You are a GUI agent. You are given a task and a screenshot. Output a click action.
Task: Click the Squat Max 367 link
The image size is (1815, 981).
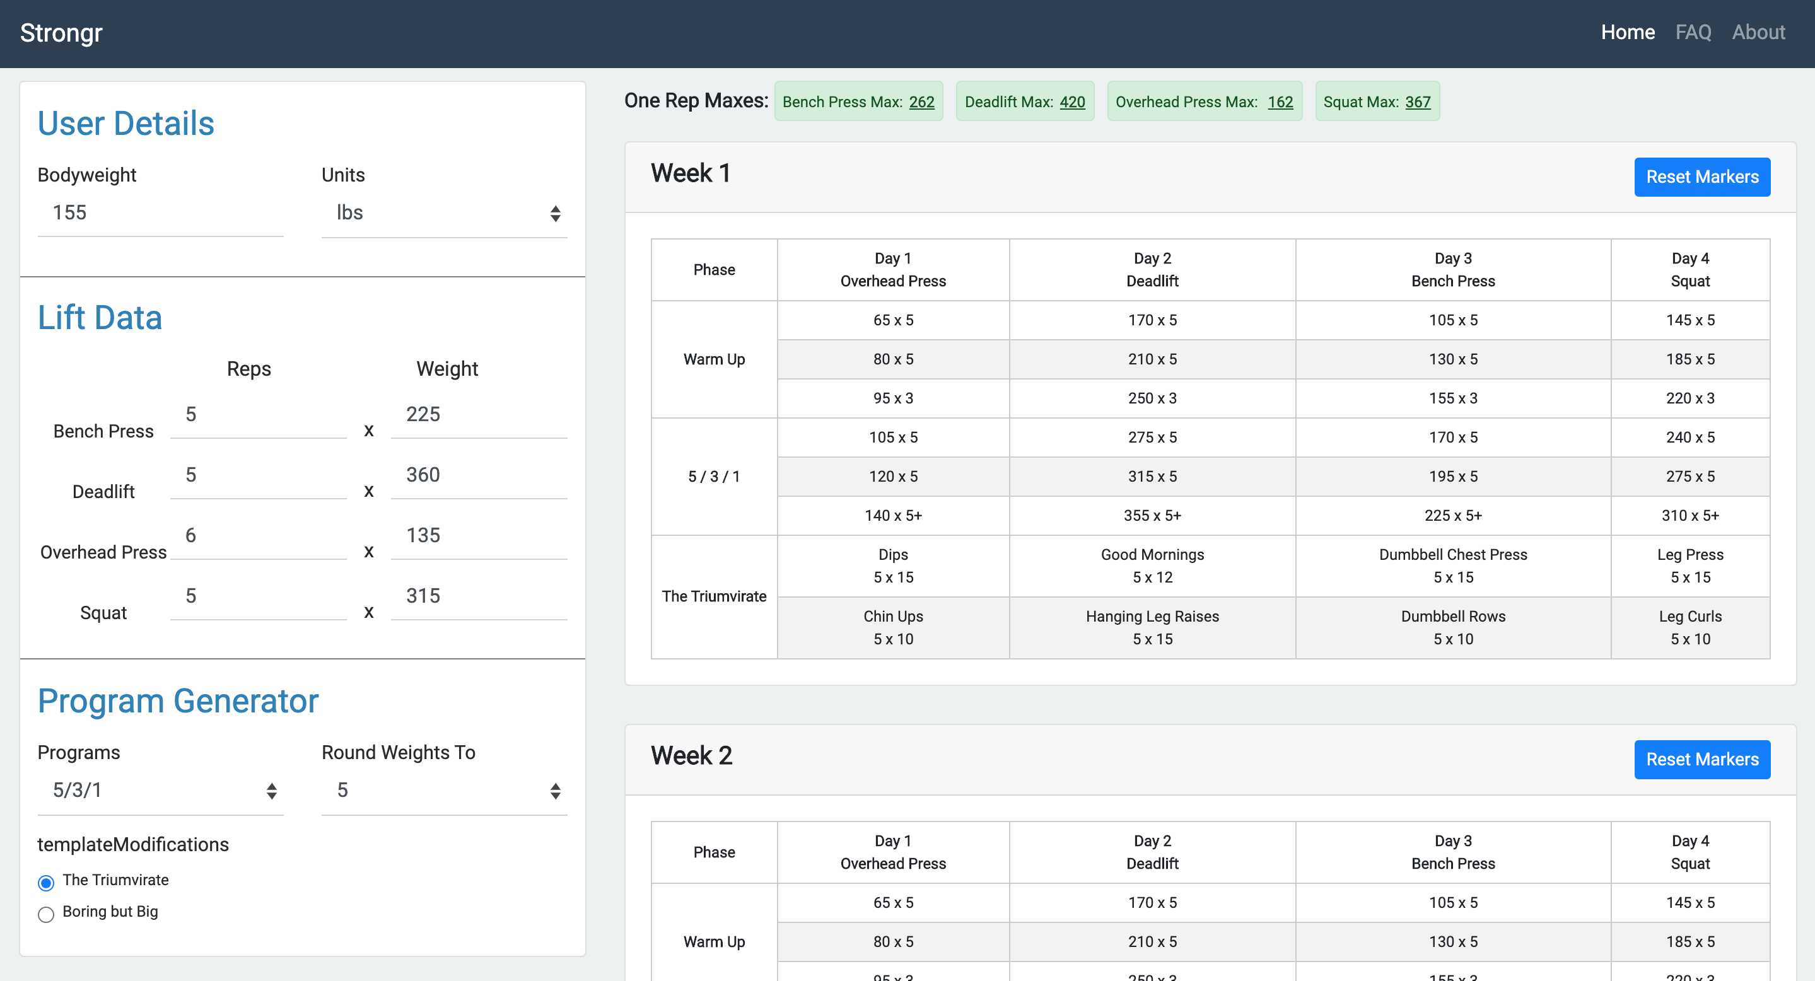1418,102
